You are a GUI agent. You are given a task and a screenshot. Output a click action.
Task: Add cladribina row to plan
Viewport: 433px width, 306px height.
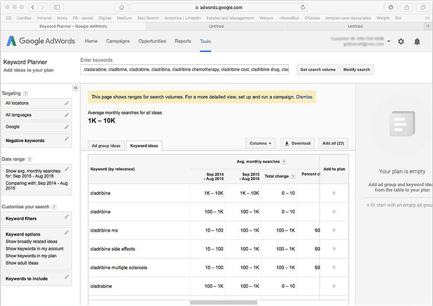tap(334, 211)
